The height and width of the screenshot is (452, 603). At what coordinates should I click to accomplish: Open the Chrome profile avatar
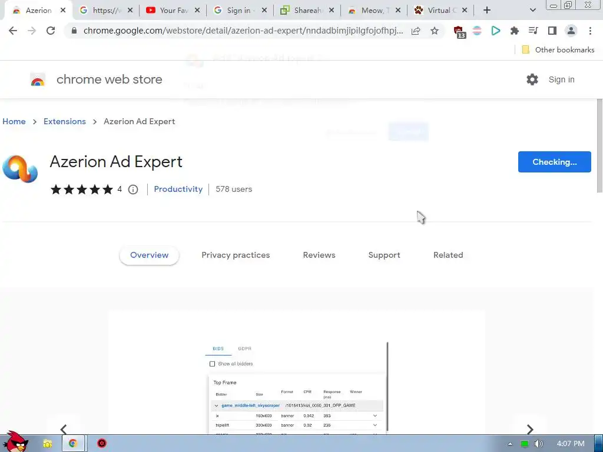point(571,31)
